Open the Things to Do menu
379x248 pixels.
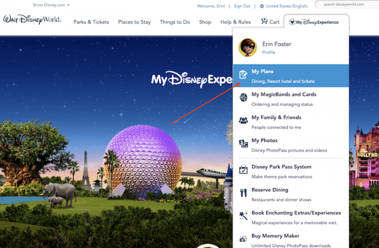pos(175,22)
